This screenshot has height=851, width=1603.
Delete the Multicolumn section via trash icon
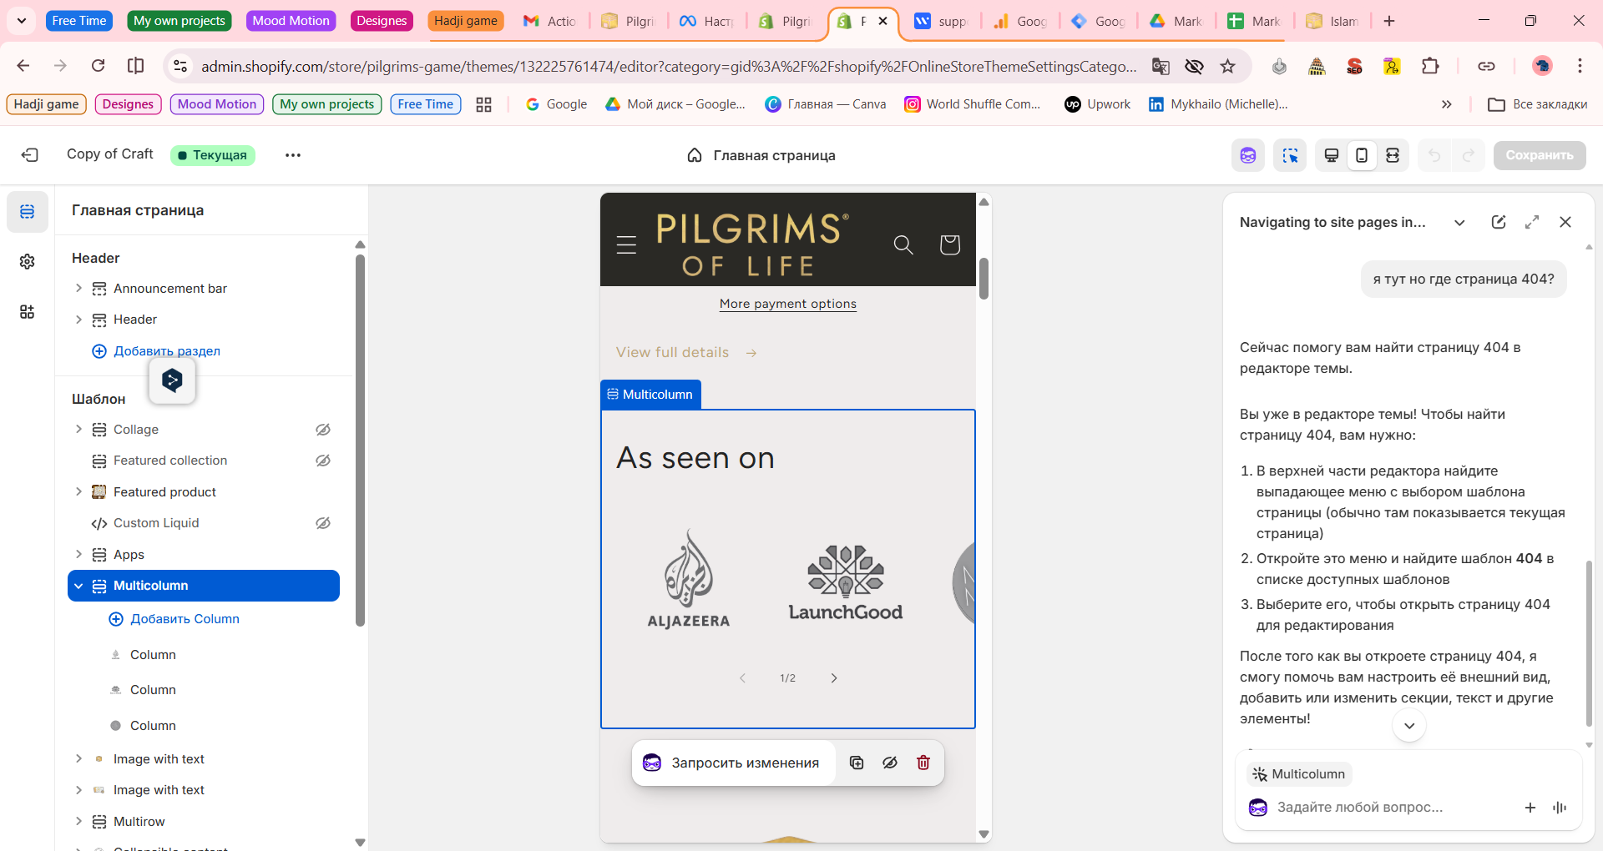(x=923, y=762)
